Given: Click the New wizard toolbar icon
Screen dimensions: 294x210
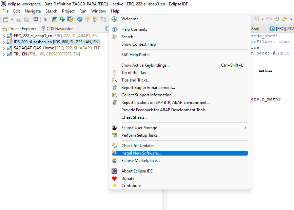Looking at the screenshot, I should click(x=6, y=19).
